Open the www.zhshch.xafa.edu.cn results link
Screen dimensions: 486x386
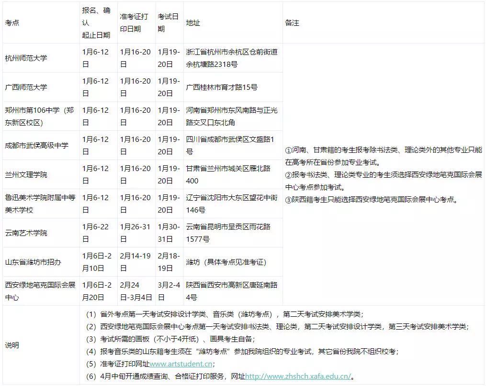point(298,376)
